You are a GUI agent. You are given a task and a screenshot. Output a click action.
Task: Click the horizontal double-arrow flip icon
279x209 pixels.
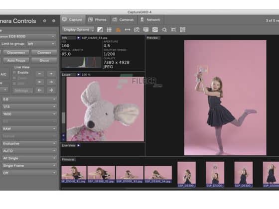[x=128, y=30]
